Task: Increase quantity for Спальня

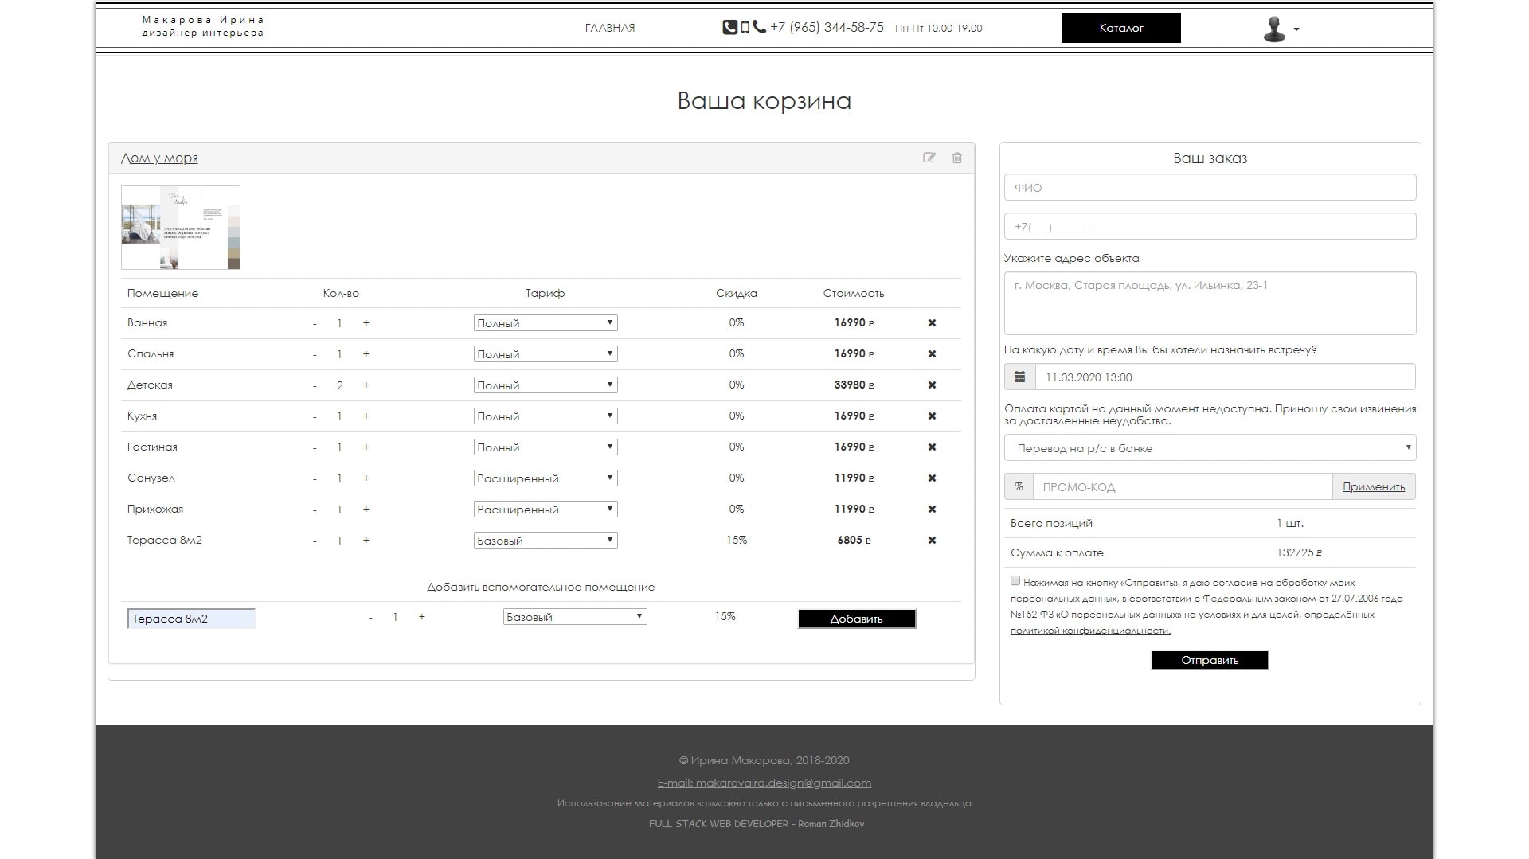Action: tap(366, 354)
